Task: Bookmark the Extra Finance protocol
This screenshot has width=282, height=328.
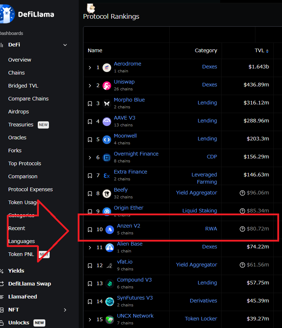Action: (x=90, y=175)
